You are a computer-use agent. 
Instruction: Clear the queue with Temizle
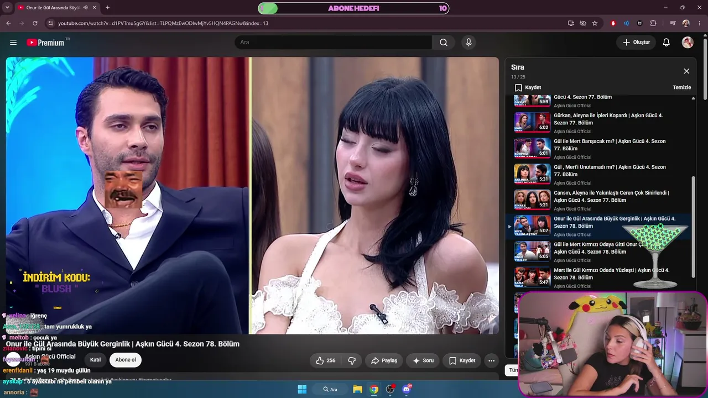tap(681, 87)
